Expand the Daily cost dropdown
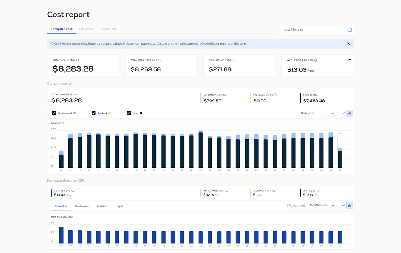Screen dimensions: 401x253 click(317, 113)
